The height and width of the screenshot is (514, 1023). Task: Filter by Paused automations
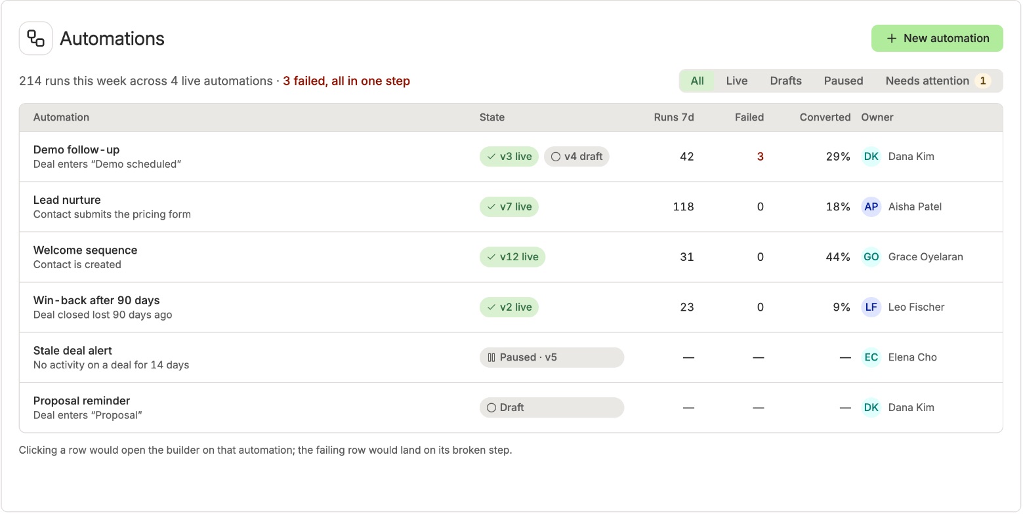(x=843, y=81)
